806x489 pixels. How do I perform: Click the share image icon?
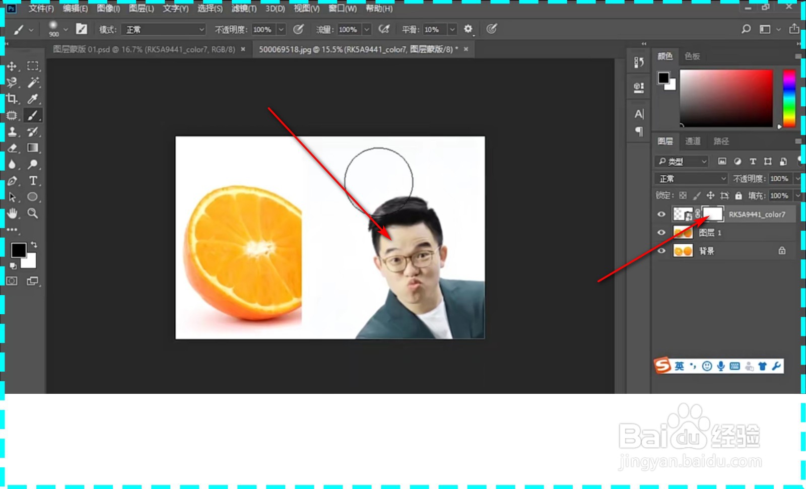[794, 29]
